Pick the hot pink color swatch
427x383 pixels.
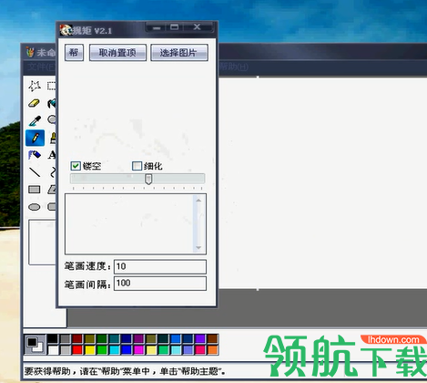point(200,350)
